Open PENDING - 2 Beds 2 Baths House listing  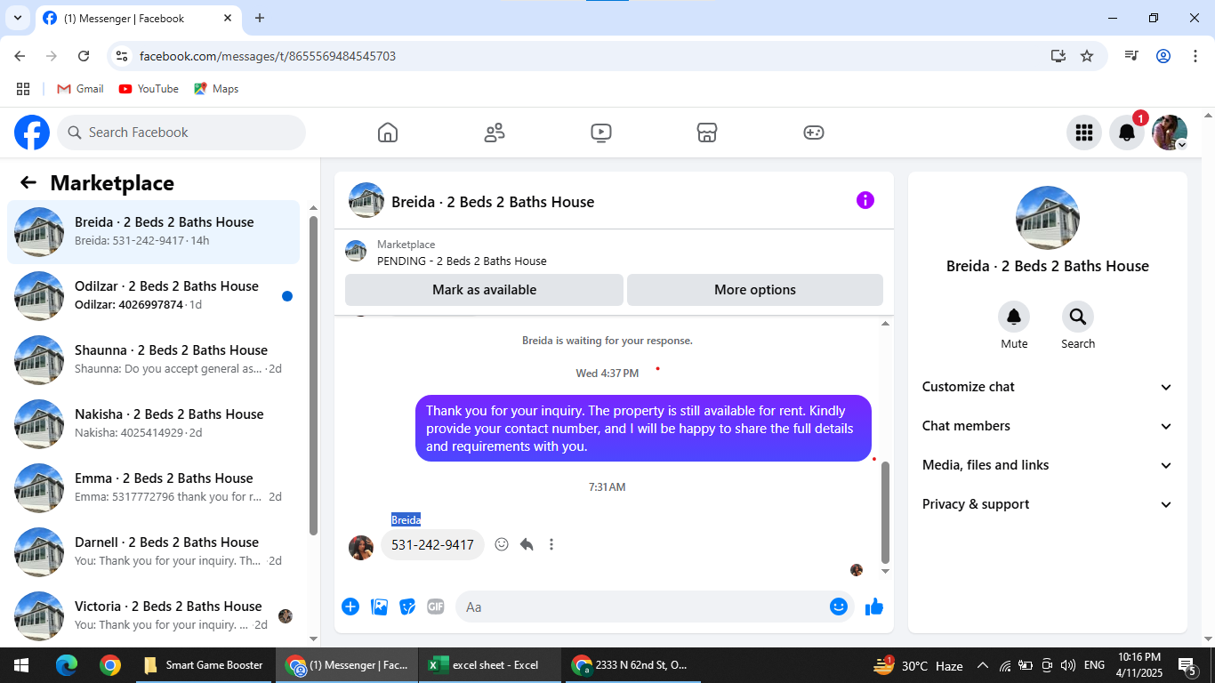(x=462, y=261)
